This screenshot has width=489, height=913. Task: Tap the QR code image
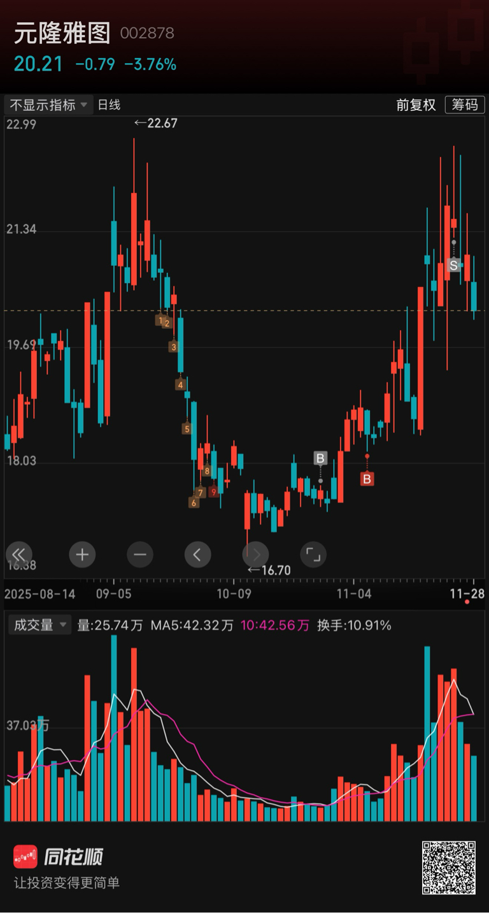(x=449, y=868)
